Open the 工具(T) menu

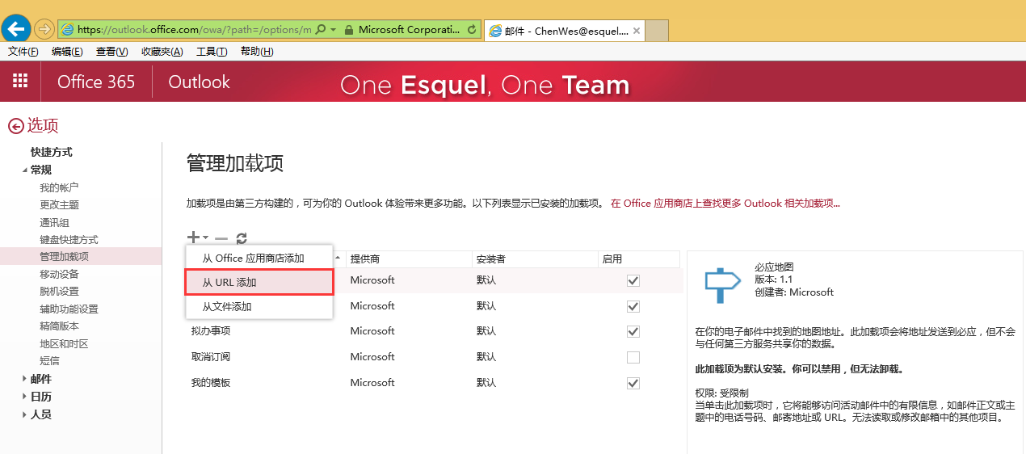pyautogui.click(x=212, y=52)
